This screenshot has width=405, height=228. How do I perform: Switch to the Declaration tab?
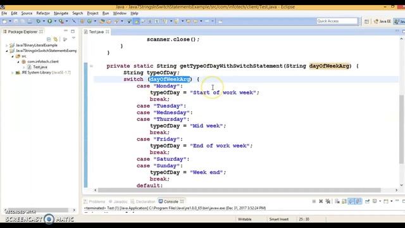tap(143, 201)
